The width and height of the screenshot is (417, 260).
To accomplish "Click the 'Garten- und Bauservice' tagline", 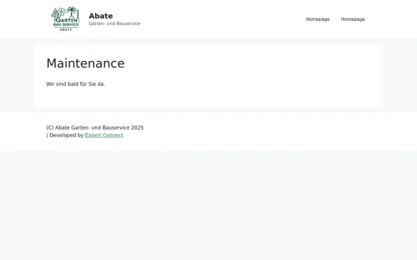I will click(115, 24).
